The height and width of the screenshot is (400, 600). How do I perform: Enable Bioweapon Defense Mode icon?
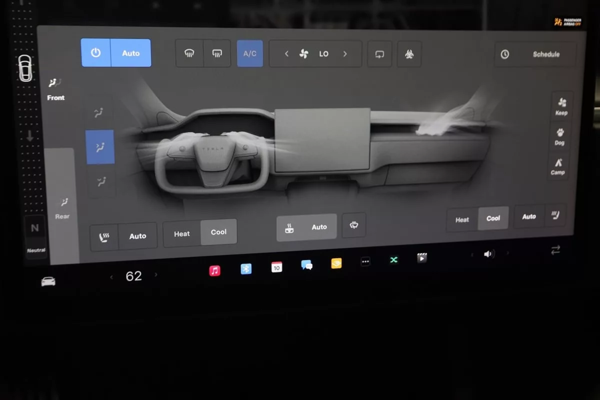tap(409, 54)
